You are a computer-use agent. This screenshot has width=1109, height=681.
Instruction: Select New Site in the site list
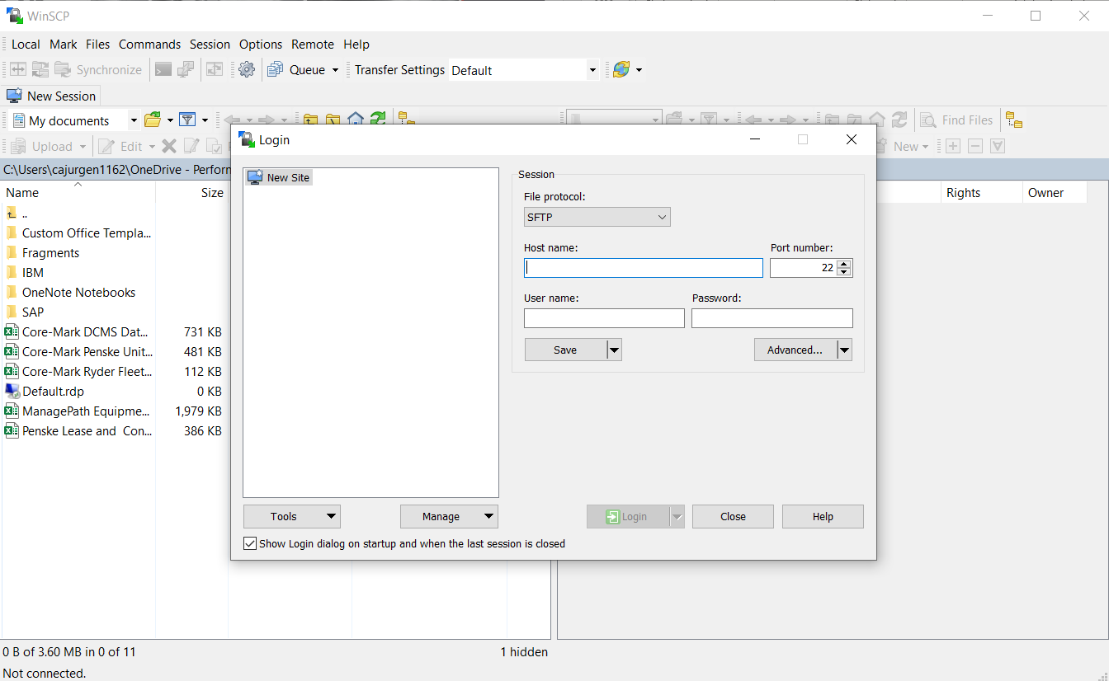point(279,177)
